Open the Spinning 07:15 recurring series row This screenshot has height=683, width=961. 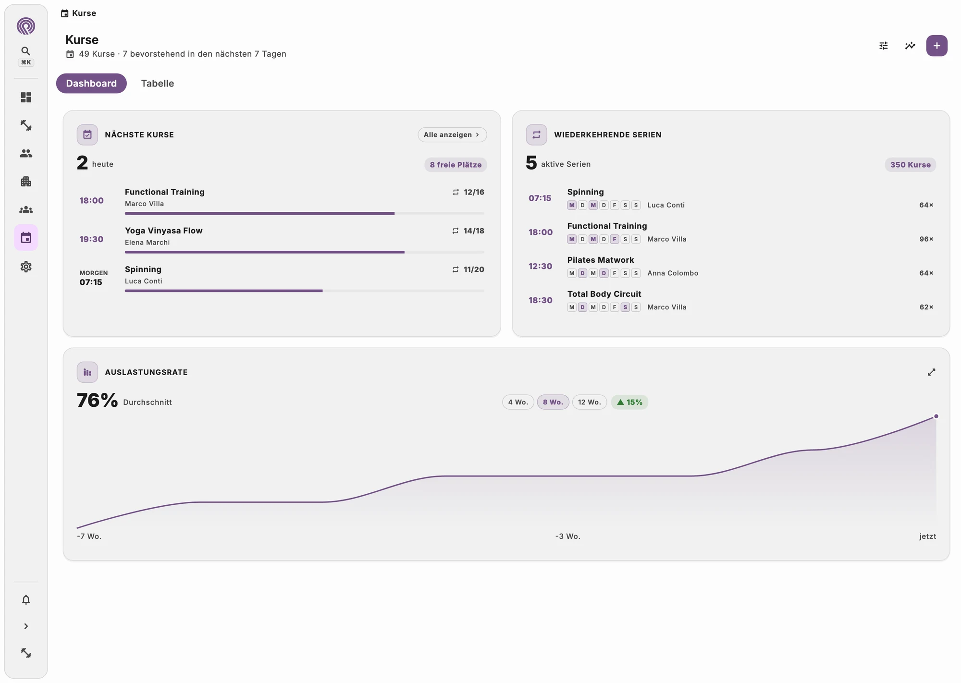click(731, 198)
